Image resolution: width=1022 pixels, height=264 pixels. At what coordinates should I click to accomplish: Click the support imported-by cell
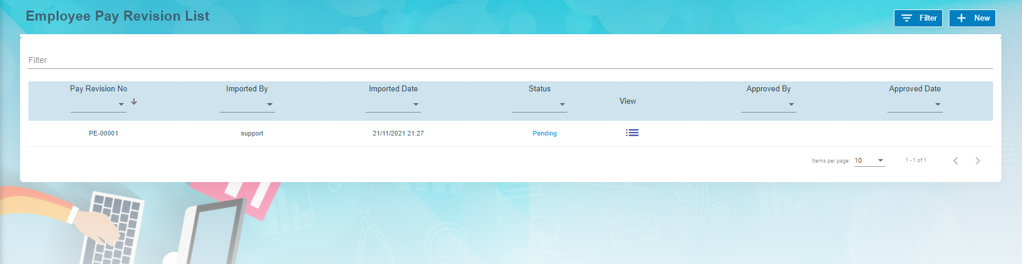click(252, 133)
